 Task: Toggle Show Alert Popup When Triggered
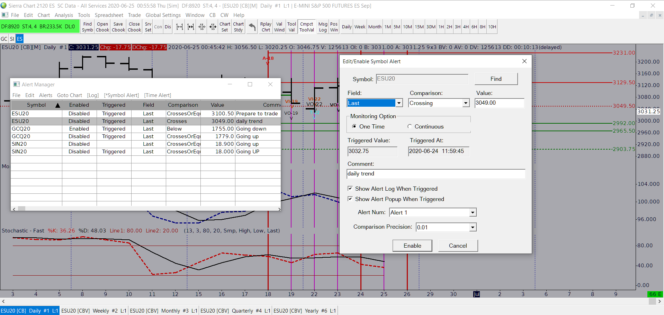[350, 199]
